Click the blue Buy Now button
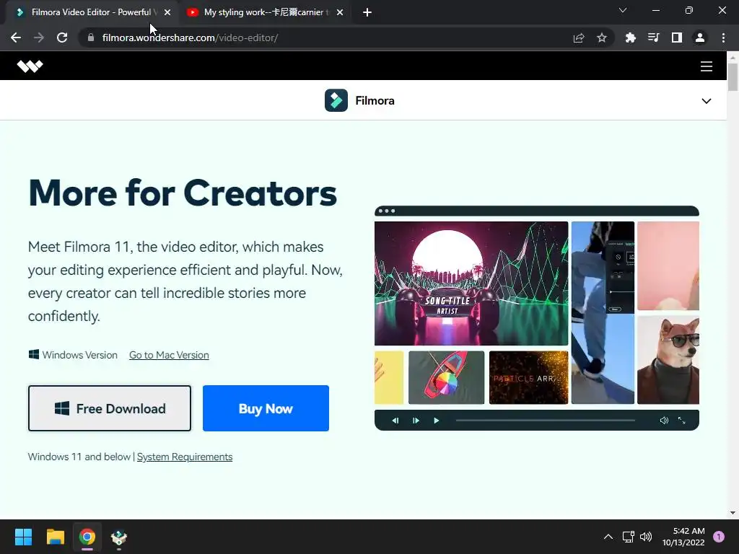The height and width of the screenshot is (554, 739). click(266, 408)
